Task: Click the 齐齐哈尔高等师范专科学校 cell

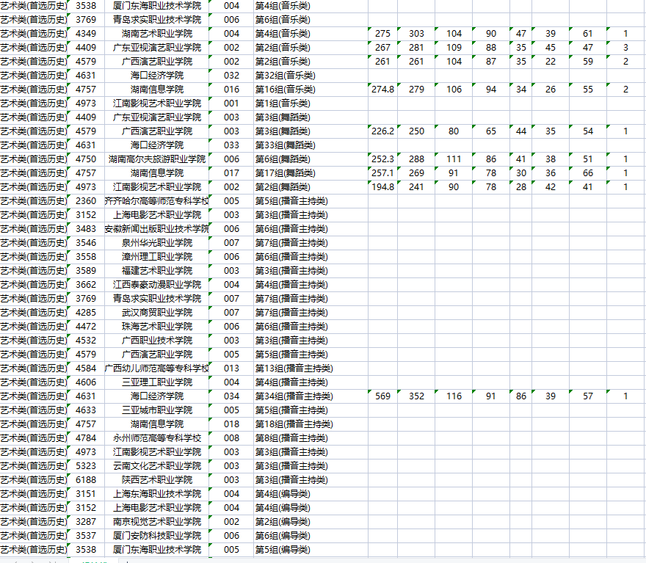Action: click(156, 201)
